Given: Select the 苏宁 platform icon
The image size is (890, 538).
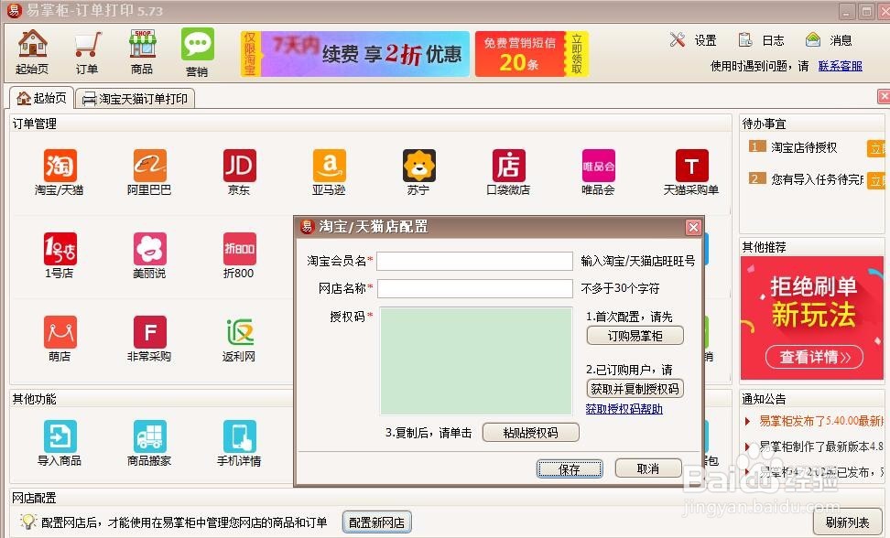Looking at the screenshot, I should click(x=418, y=172).
